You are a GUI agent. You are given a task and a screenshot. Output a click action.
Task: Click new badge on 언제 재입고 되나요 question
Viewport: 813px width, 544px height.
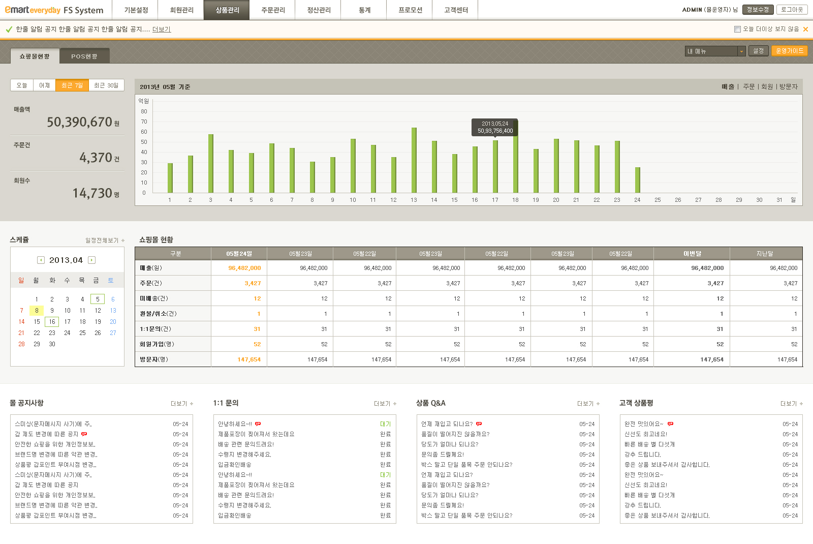point(479,424)
